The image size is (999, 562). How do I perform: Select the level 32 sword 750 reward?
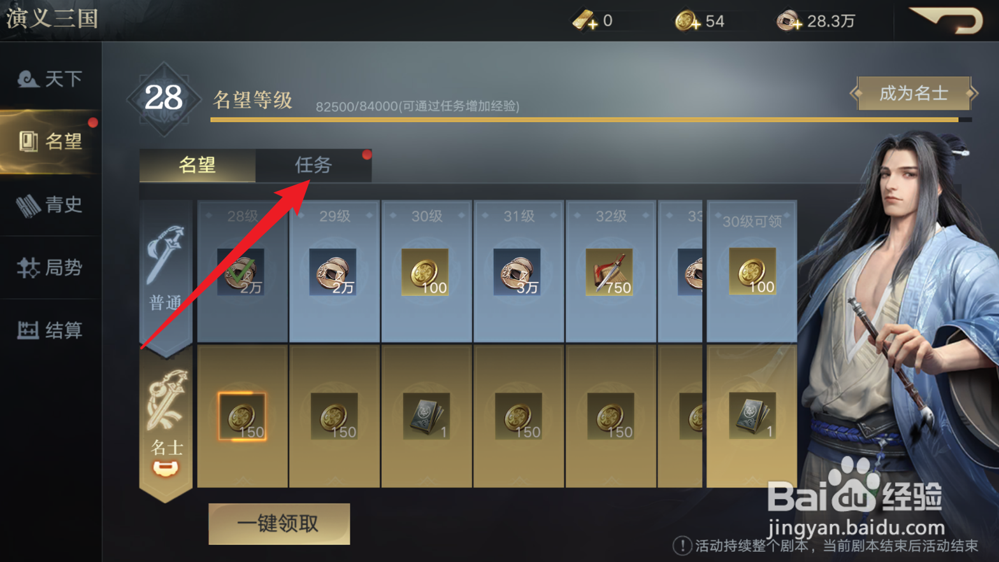[x=609, y=272]
